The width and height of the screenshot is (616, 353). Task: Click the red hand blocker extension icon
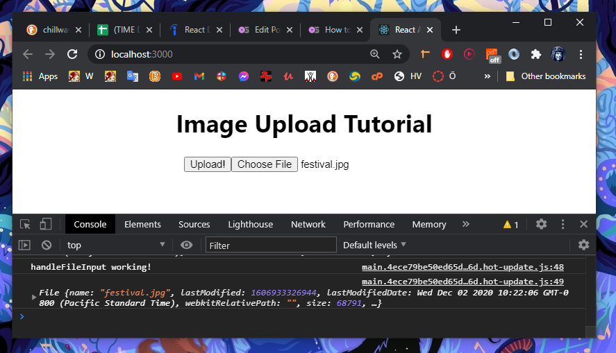(447, 54)
